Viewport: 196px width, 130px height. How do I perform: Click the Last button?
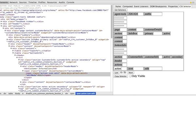(116, 73)
